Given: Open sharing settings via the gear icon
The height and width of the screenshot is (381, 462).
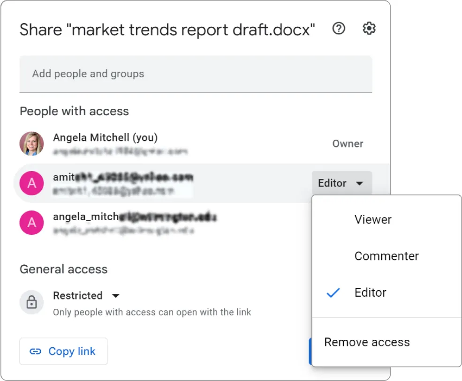Looking at the screenshot, I should pyautogui.click(x=369, y=29).
